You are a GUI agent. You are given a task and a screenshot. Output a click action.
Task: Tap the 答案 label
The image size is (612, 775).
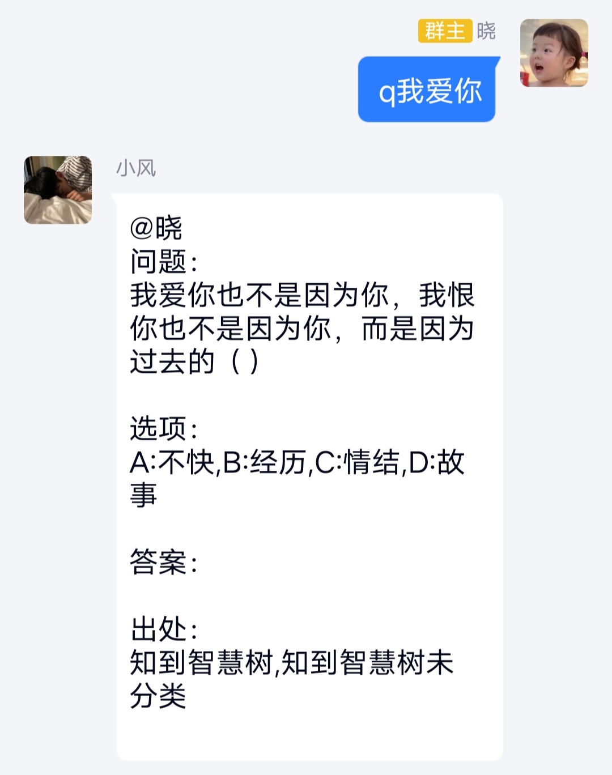[163, 562]
